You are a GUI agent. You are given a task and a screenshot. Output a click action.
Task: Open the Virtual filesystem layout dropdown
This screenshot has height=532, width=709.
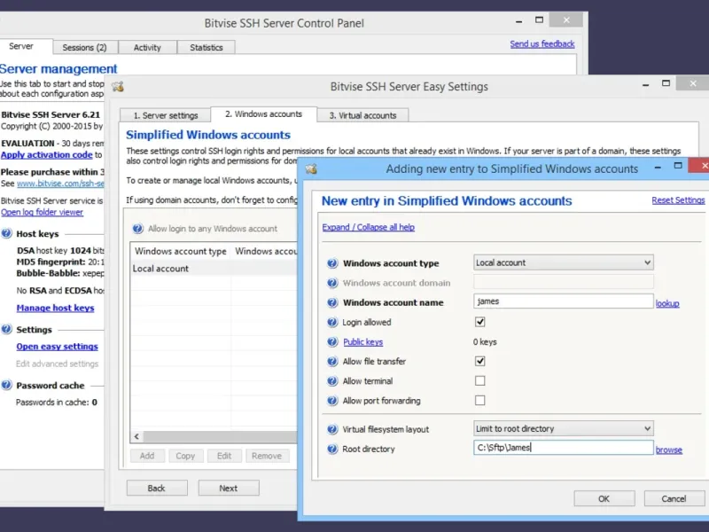(x=564, y=429)
